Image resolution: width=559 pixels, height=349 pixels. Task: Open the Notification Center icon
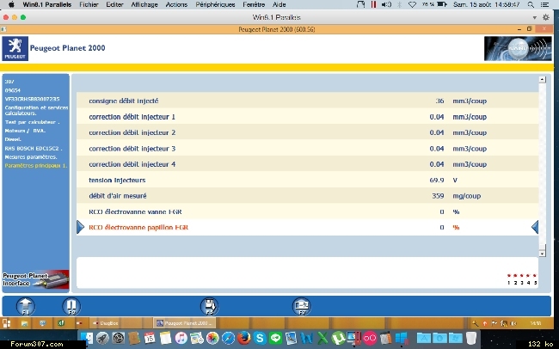point(544,4)
